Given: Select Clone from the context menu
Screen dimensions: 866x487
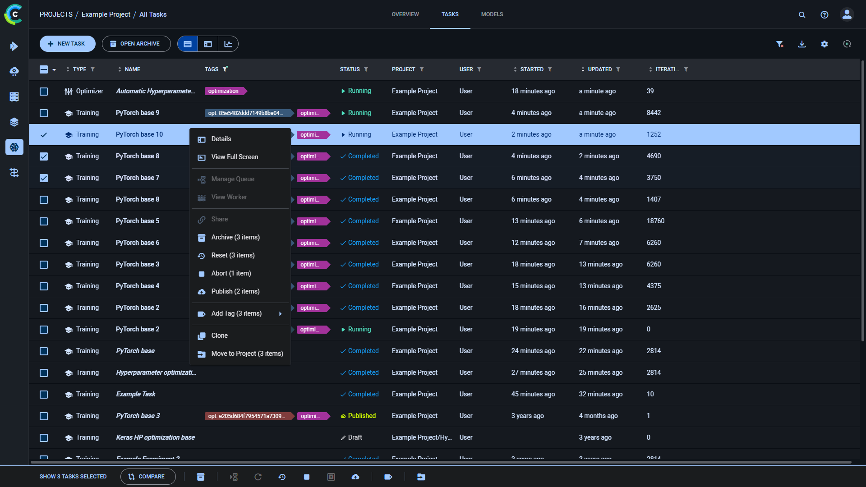Looking at the screenshot, I should click(219, 335).
